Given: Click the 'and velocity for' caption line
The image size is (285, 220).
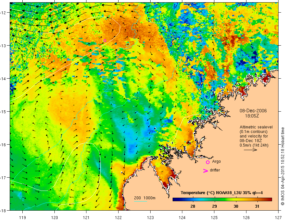Looking at the screenshot, I should point(254,136).
